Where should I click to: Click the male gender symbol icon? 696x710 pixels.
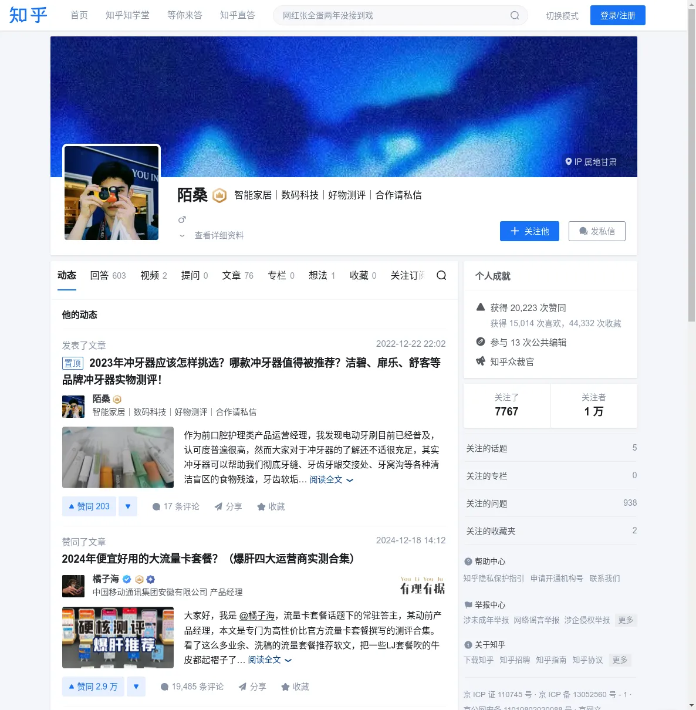tap(182, 219)
